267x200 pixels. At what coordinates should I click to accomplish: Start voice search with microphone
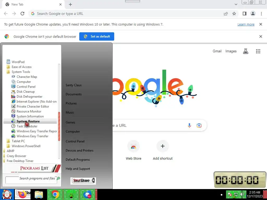[189, 126]
